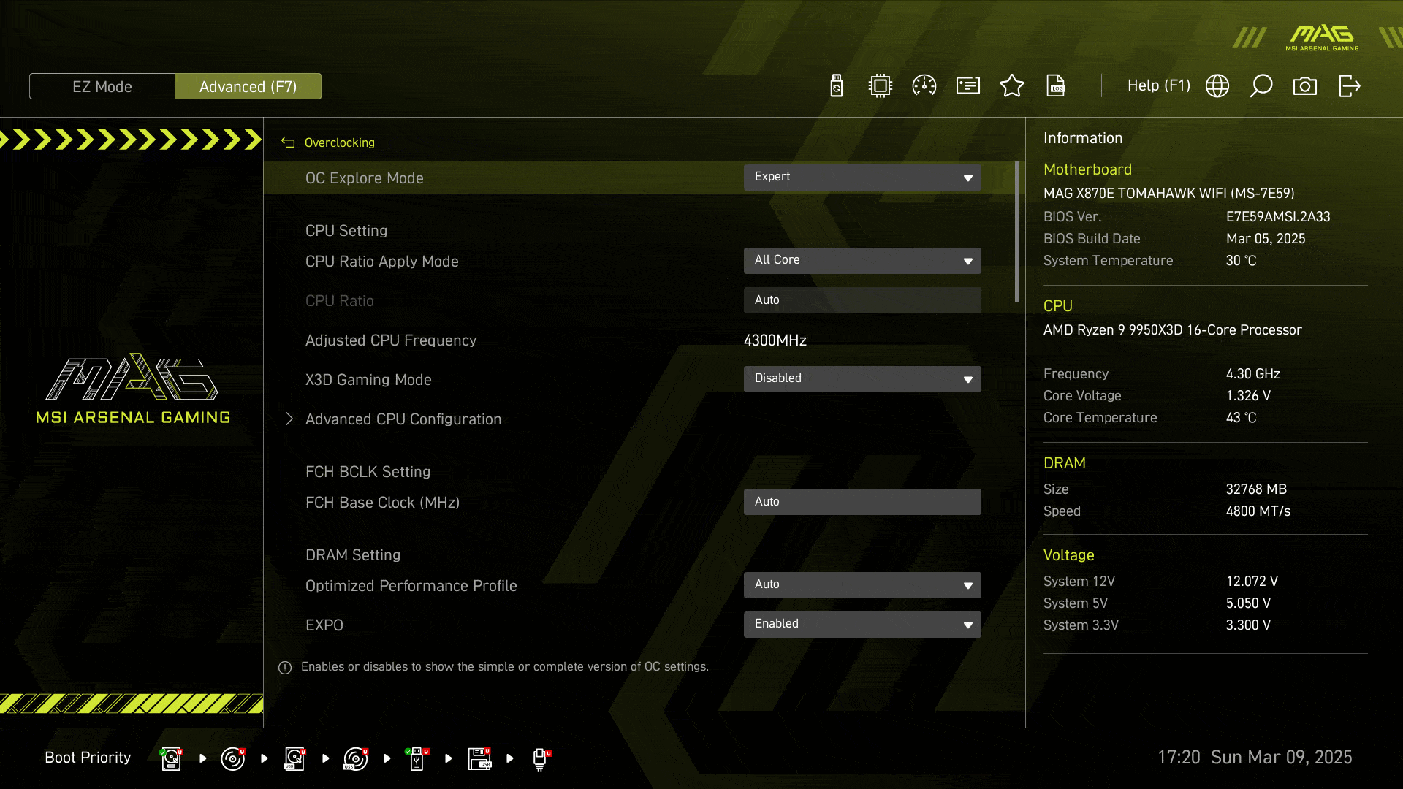Click AMD Ryzen 9 9950X3D processor name
1403x789 pixels.
[x=1173, y=330]
